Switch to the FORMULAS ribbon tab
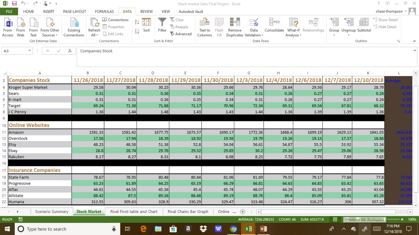Screen dimensions: 419x235 104,11
